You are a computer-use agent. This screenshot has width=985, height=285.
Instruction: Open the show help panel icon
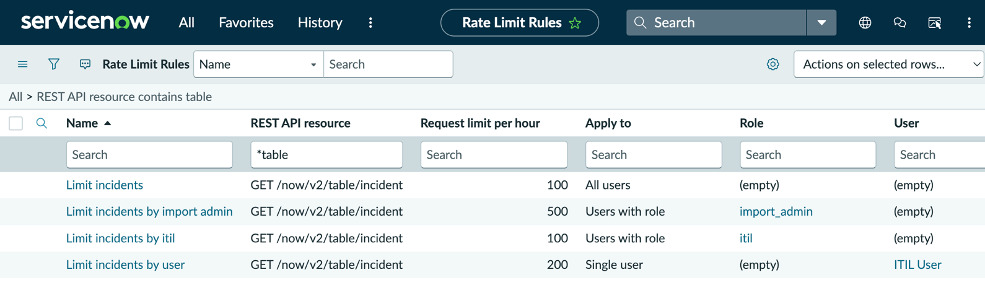tap(934, 23)
